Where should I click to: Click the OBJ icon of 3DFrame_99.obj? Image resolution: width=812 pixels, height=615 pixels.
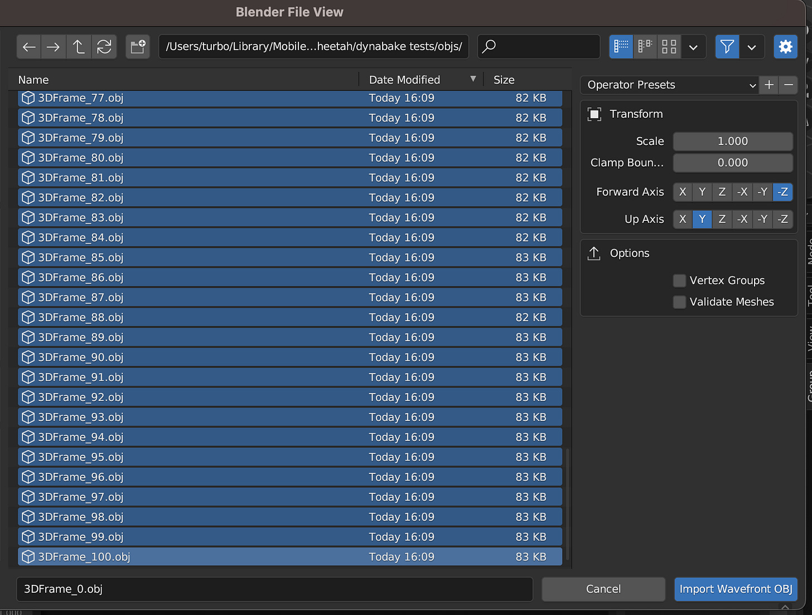pos(28,536)
